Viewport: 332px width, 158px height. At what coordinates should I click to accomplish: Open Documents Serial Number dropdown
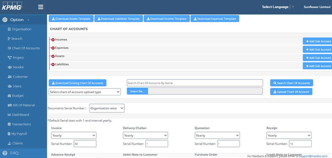pyautogui.click(x=107, y=108)
